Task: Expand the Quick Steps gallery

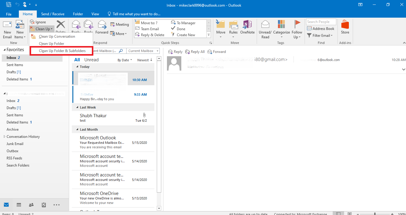Action: (209, 35)
